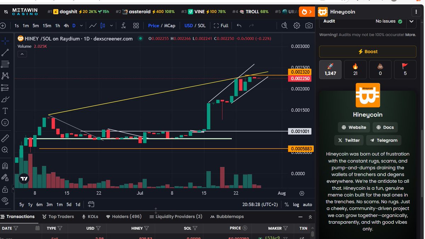Take a chart snapshot with camera icon
The width and height of the screenshot is (425, 239).
point(309,25)
